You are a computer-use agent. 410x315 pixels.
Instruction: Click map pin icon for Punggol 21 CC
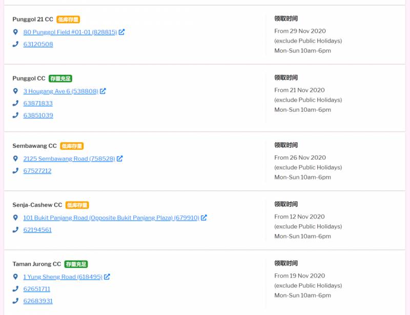15,32
